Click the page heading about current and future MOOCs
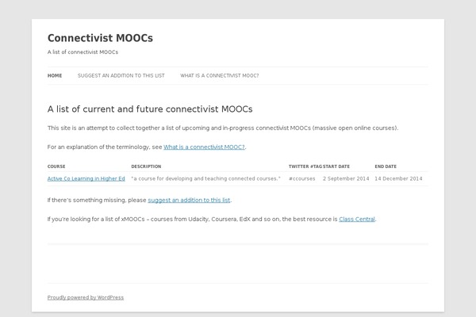This screenshot has width=476, height=317. [x=150, y=109]
